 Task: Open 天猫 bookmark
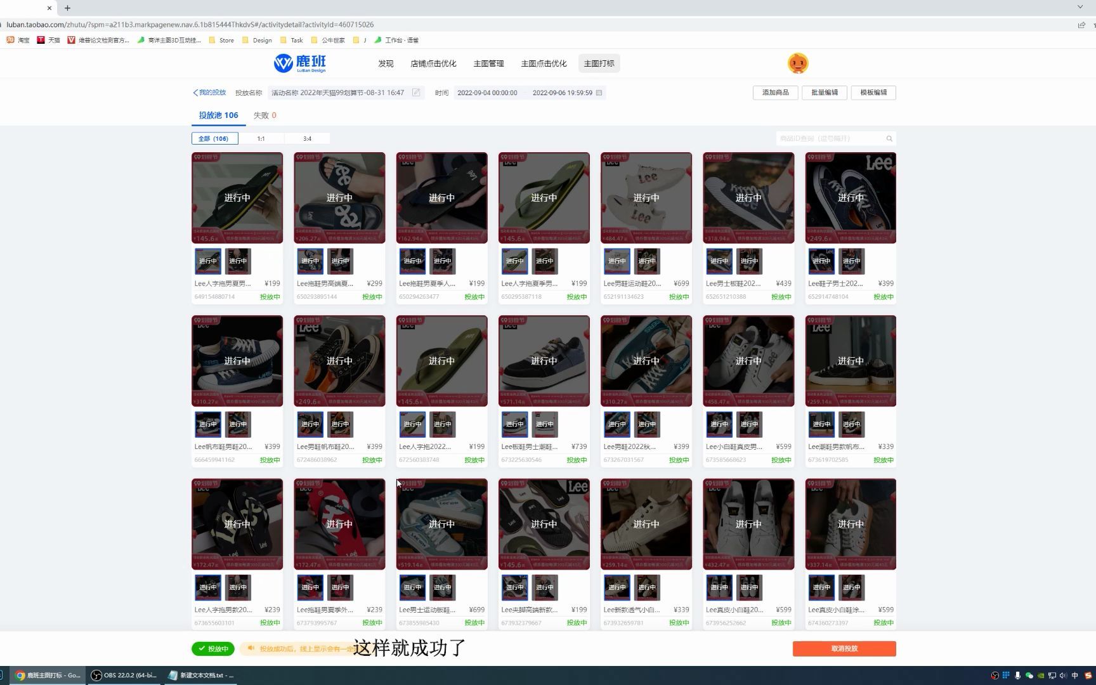pyautogui.click(x=48, y=40)
